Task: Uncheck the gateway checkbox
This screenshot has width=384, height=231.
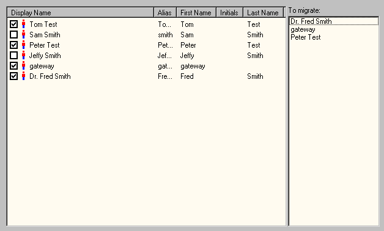Action: 13,66
